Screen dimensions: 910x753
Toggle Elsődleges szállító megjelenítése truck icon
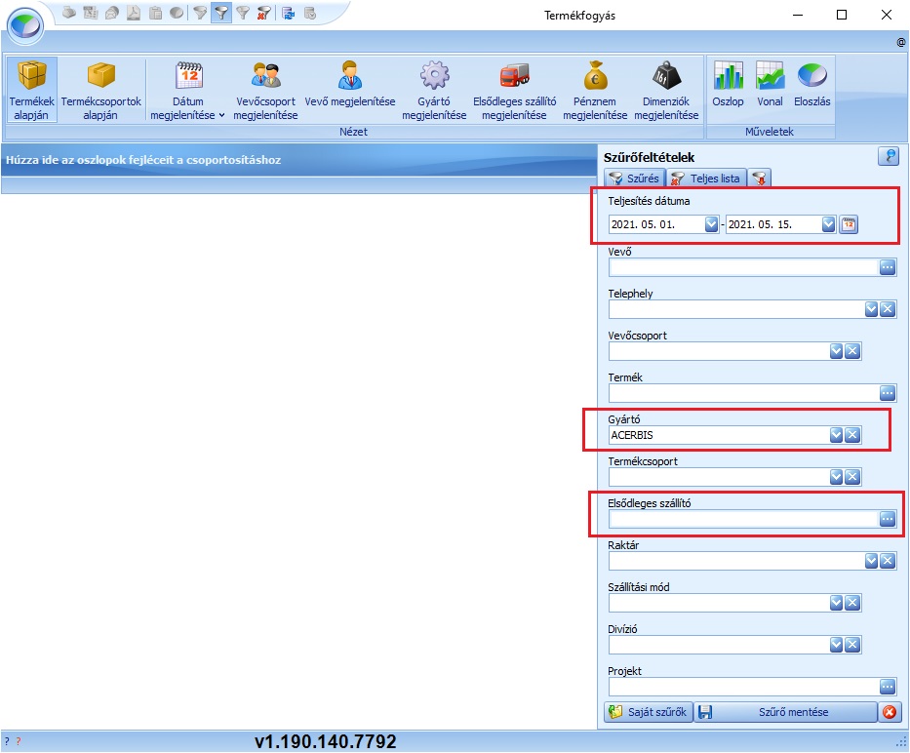point(514,89)
